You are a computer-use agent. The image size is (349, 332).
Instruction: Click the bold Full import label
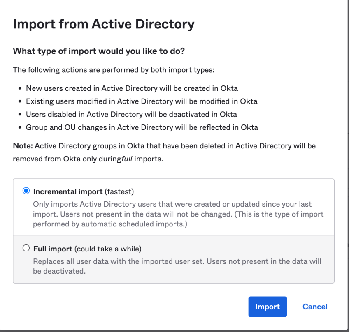click(53, 248)
